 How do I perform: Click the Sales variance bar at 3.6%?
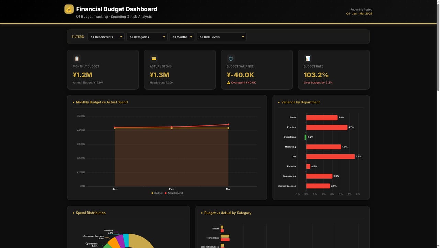click(322, 117)
